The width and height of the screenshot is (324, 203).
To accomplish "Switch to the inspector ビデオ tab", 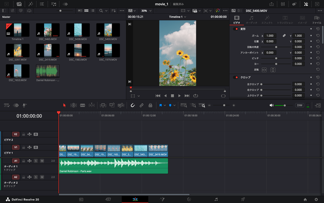I will 237,20.
